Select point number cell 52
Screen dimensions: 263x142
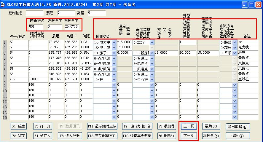click(x=19, y=42)
